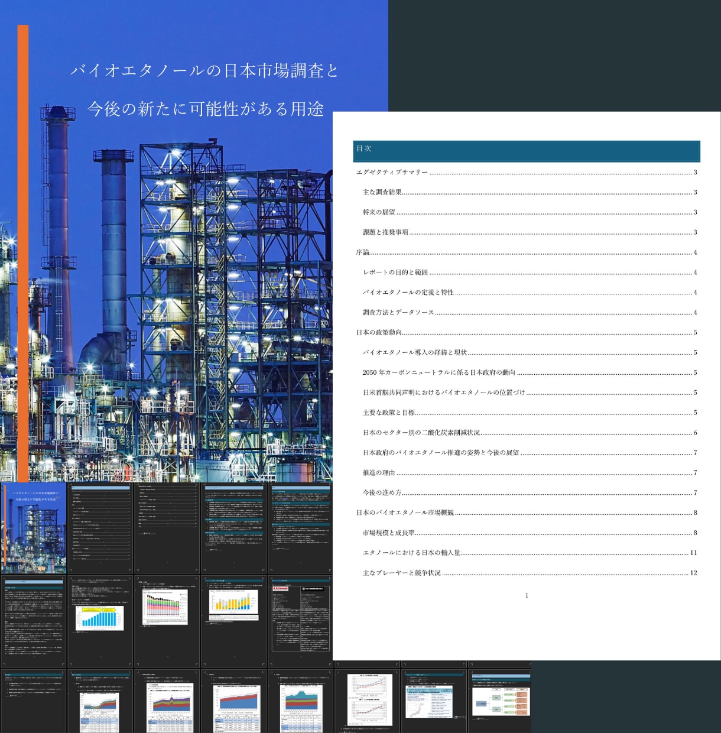Image resolution: width=721 pixels, height=733 pixels.
Task: Open the small cover page thumbnail
Action: tap(34, 527)
